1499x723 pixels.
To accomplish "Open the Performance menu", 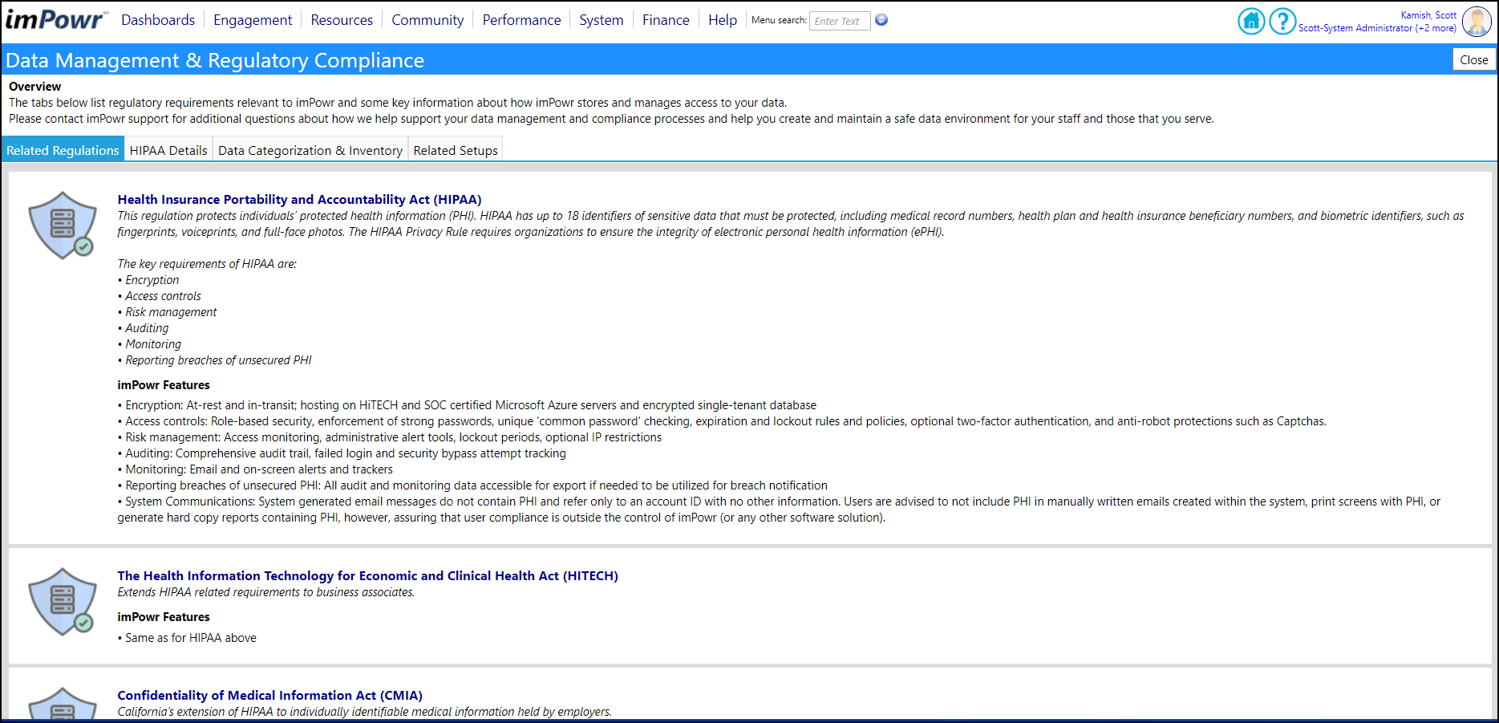I will [521, 20].
